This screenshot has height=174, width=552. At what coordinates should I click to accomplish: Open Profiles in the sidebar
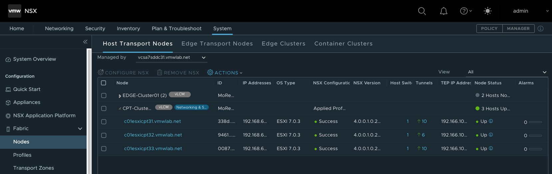coord(22,155)
